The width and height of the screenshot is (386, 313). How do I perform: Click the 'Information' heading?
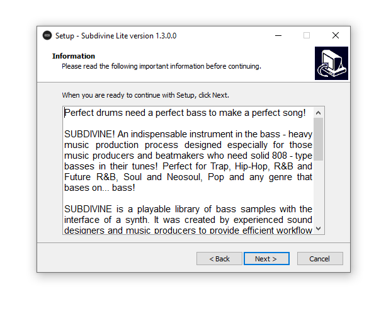[x=74, y=56]
